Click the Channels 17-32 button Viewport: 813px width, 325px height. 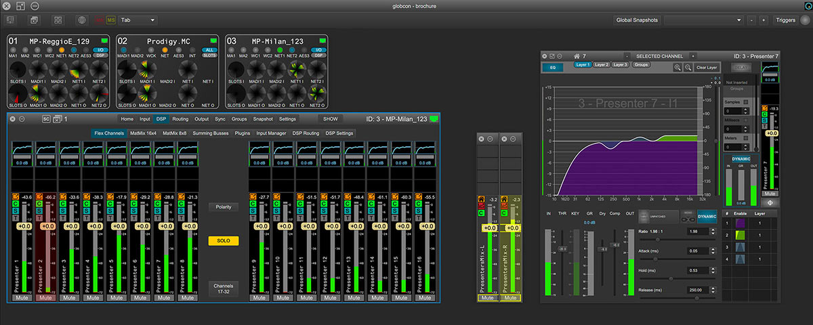224,289
